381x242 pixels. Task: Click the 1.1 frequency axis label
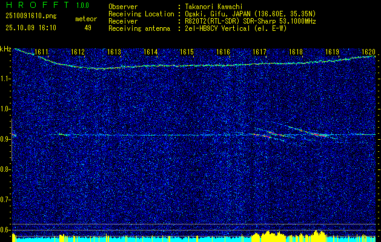5,79
